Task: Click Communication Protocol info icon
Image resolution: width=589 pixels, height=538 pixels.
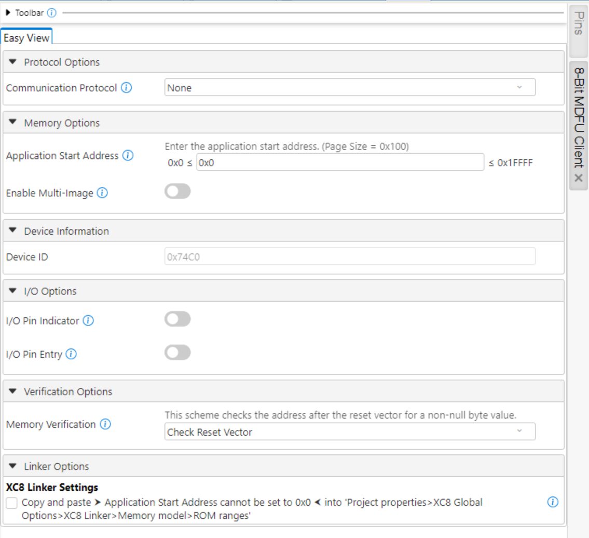Action: tap(126, 88)
